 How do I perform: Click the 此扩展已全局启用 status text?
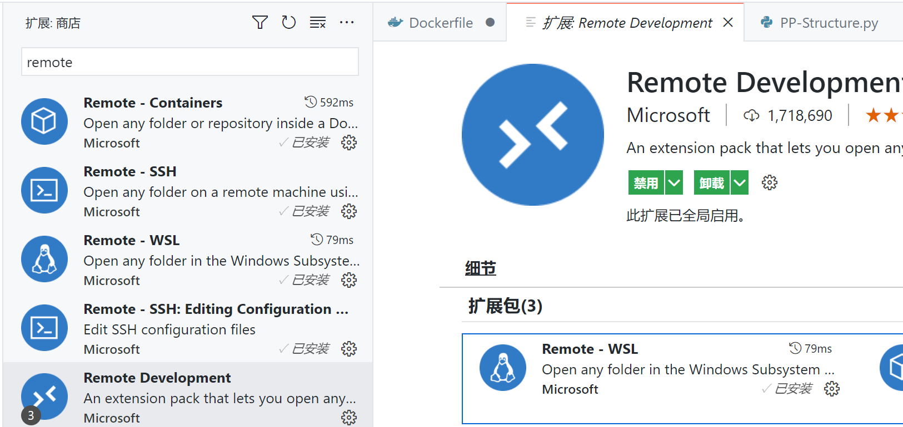(686, 215)
